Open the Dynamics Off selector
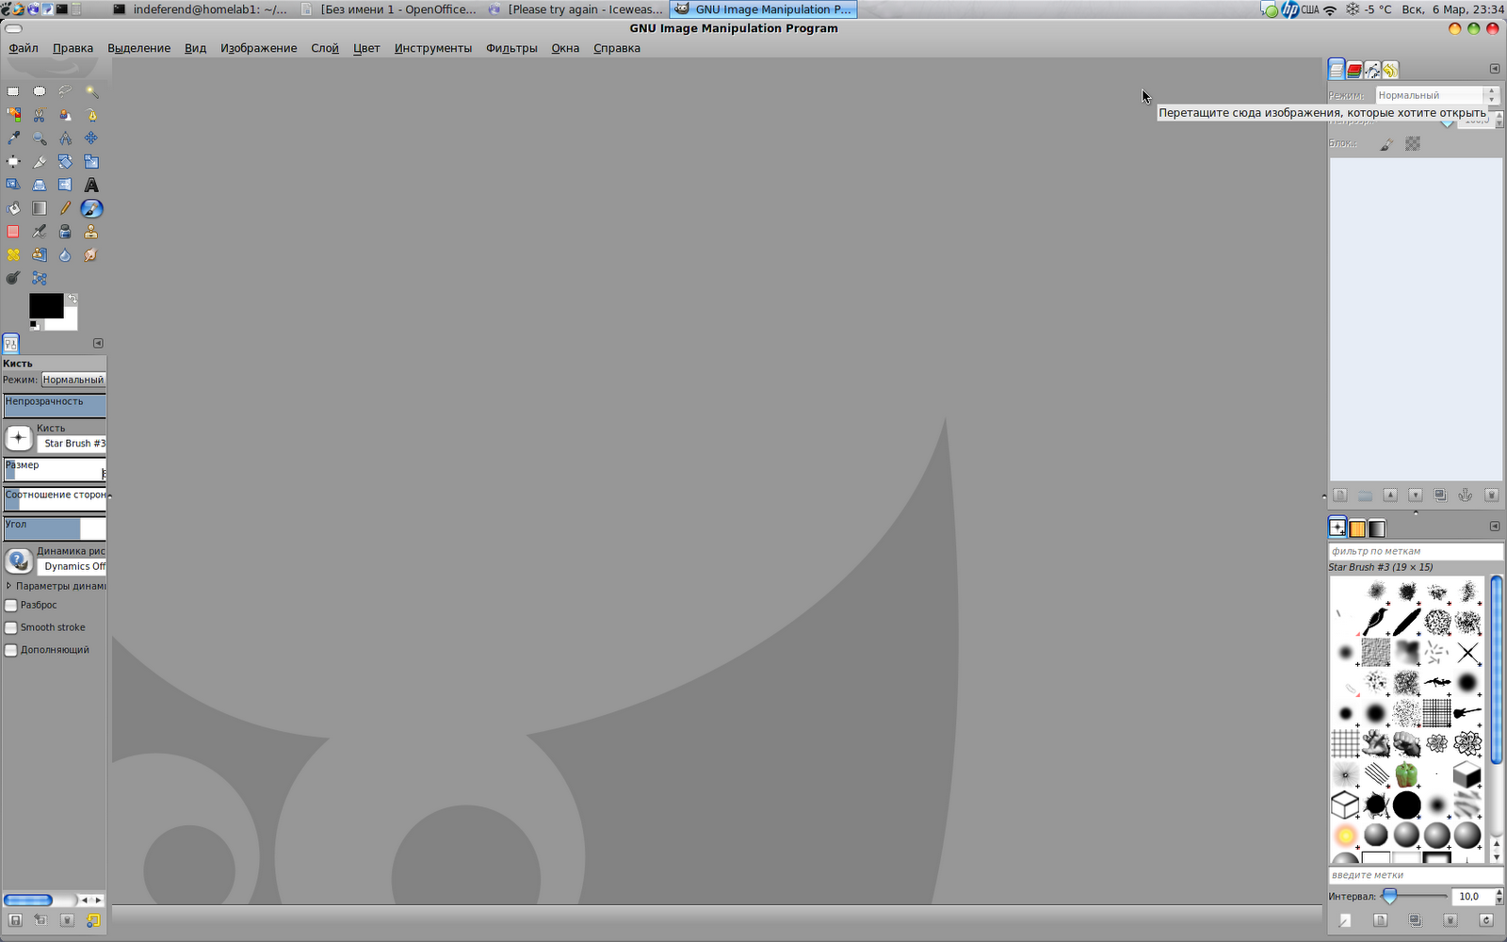Screen dimensions: 1507x942 tap(19, 560)
